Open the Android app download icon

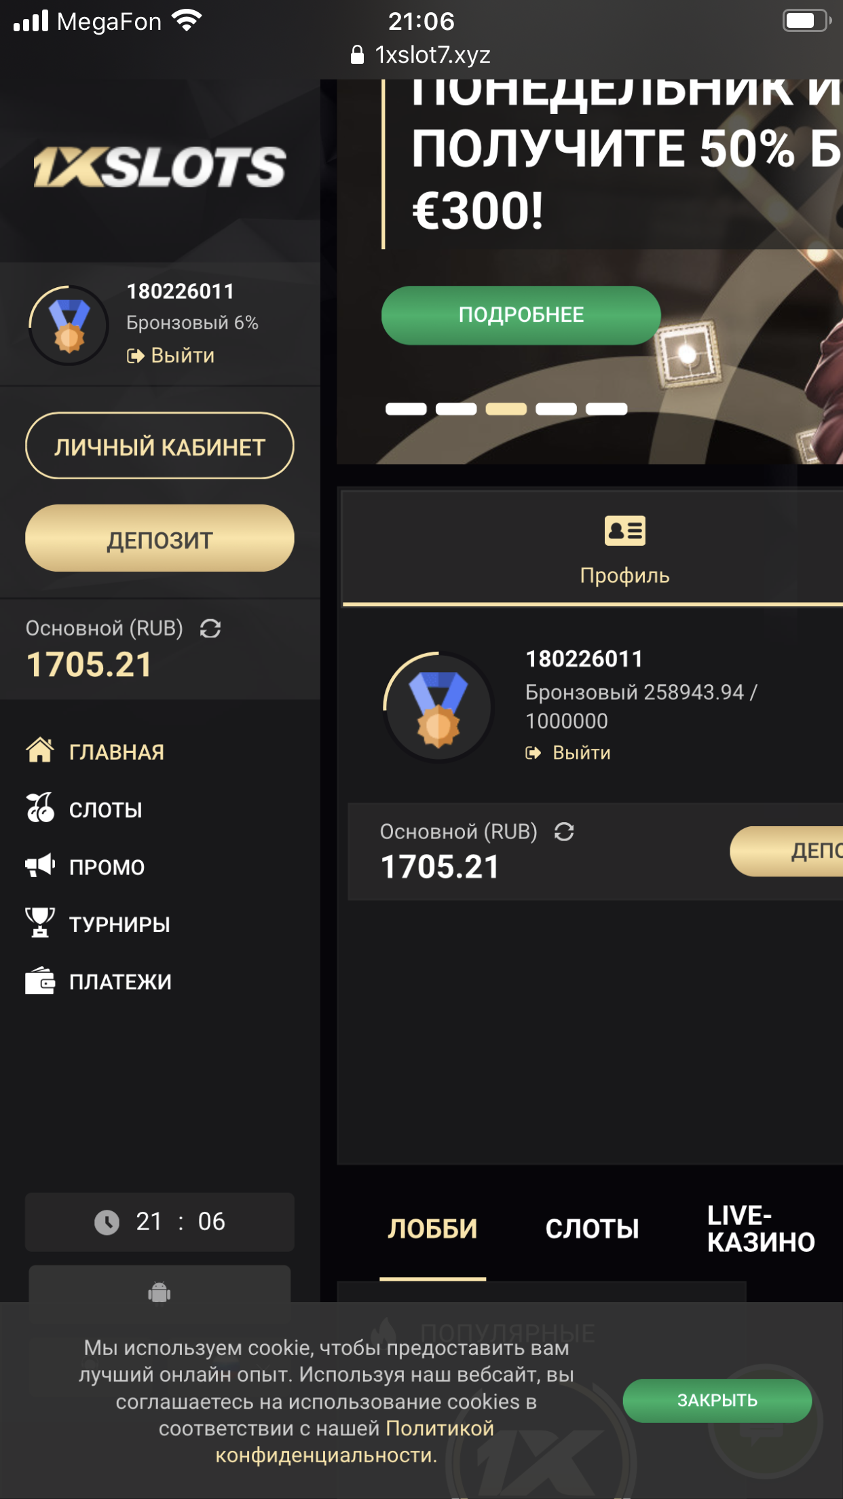pyautogui.click(x=160, y=1291)
